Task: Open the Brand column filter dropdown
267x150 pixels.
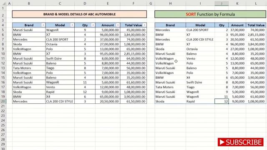Action: point(43,25)
